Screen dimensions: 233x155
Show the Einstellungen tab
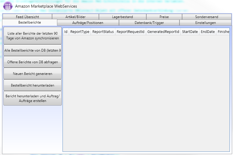205,23
